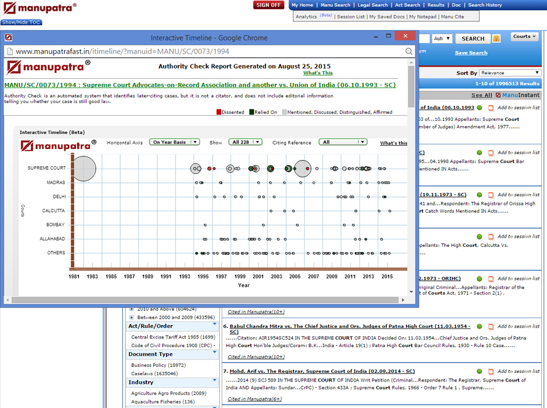This screenshot has height=408, width=547.
Task: Click the SIGN OFF button
Action: tap(269, 5)
